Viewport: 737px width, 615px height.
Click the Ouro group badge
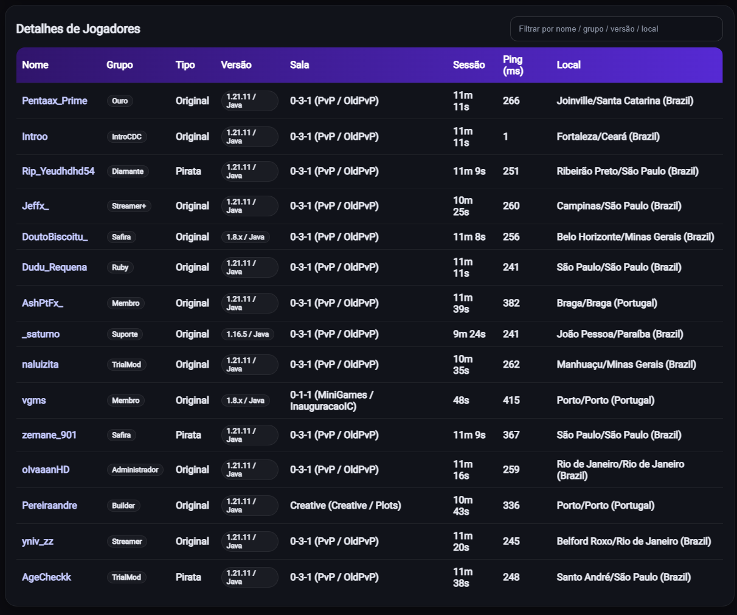coord(120,101)
